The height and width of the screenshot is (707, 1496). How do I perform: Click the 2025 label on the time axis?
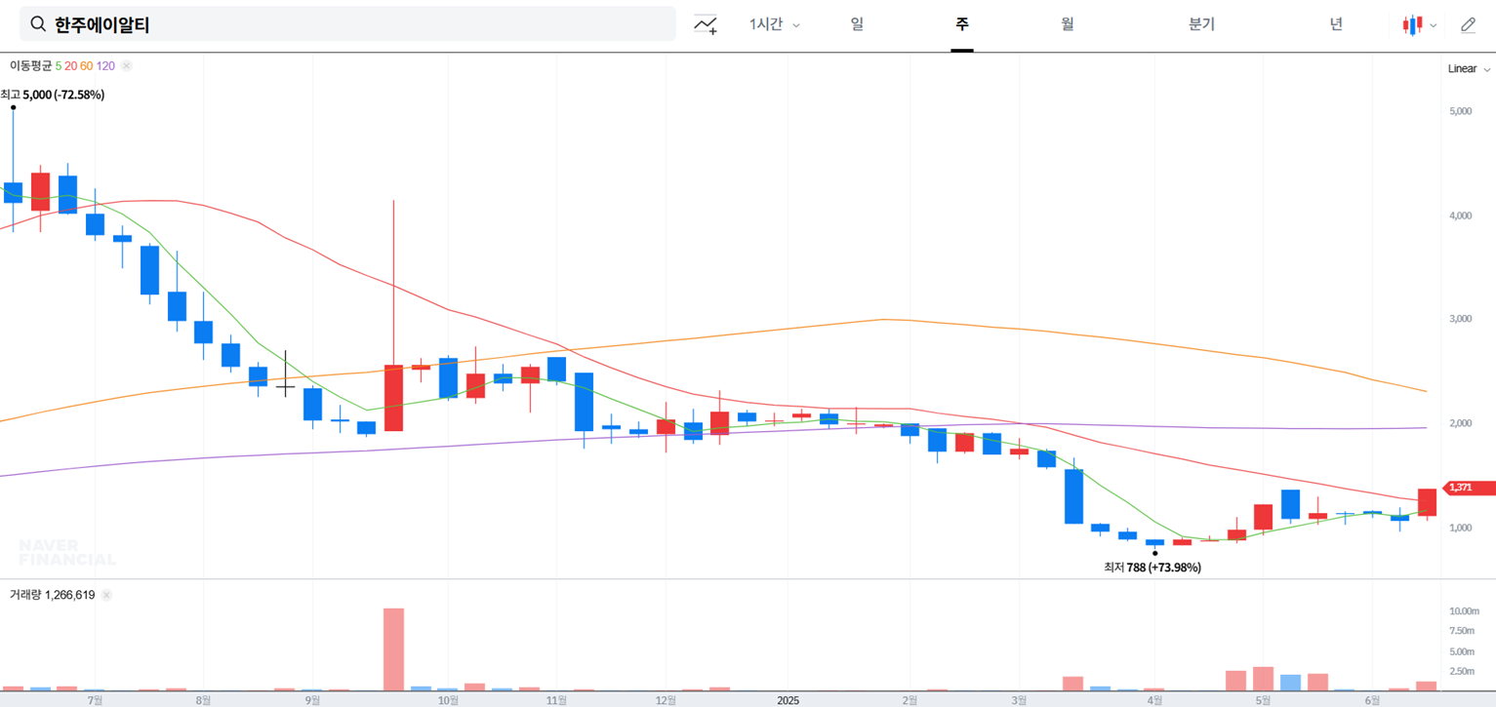click(x=788, y=700)
